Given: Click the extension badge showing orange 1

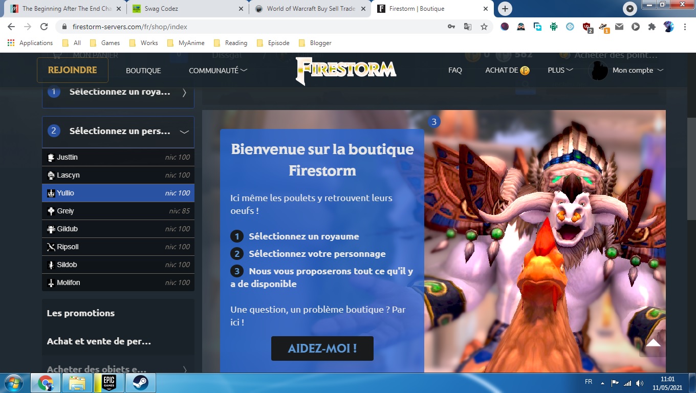Looking at the screenshot, I should 603,27.
